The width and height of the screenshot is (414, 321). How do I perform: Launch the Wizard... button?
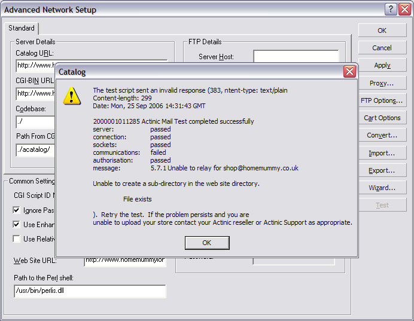point(382,188)
